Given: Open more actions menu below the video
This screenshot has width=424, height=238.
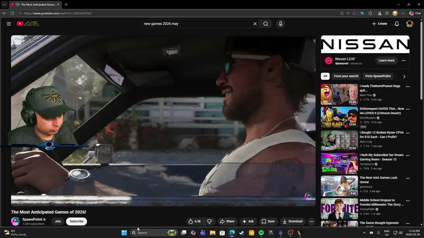Looking at the screenshot, I should (x=311, y=221).
